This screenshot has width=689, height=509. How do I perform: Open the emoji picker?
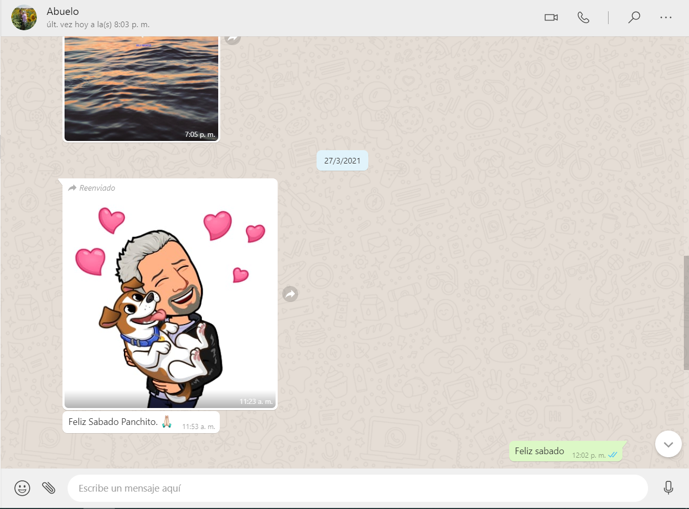[22, 488]
